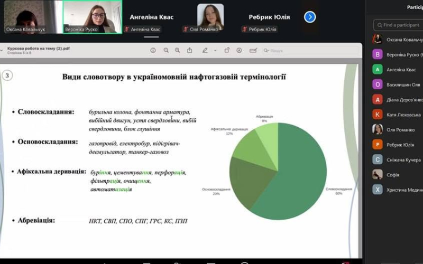Click the Абревіація bullet heading

36,220
